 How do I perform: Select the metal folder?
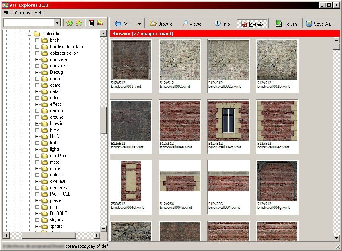pos(55,162)
